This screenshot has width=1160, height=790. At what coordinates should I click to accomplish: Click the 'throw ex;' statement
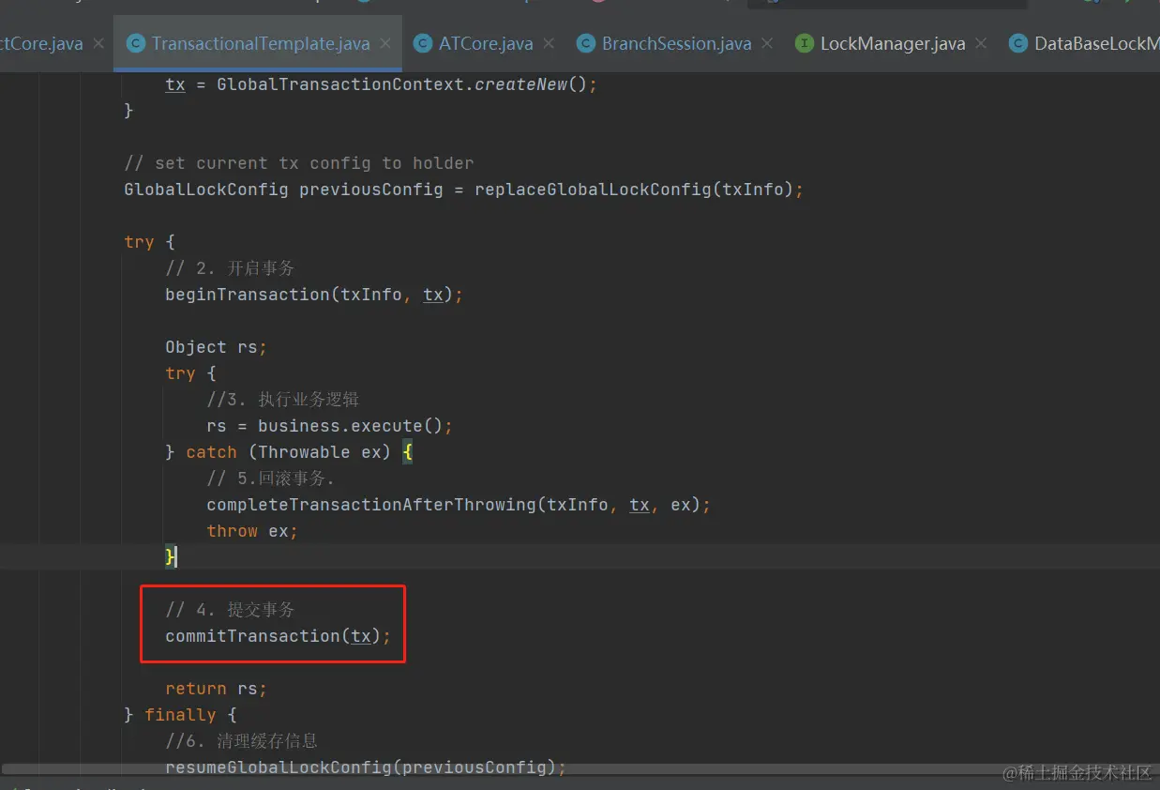[252, 531]
